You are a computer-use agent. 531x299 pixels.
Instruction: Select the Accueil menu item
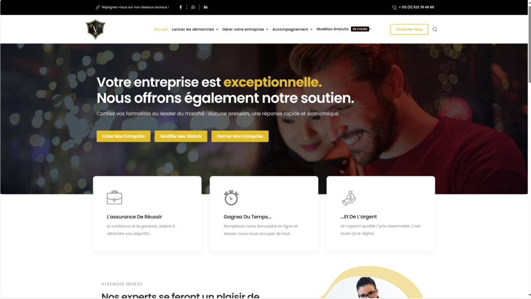pyautogui.click(x=161, y=30)
